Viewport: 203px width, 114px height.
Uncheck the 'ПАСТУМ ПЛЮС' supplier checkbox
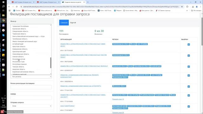click(189, 56)
